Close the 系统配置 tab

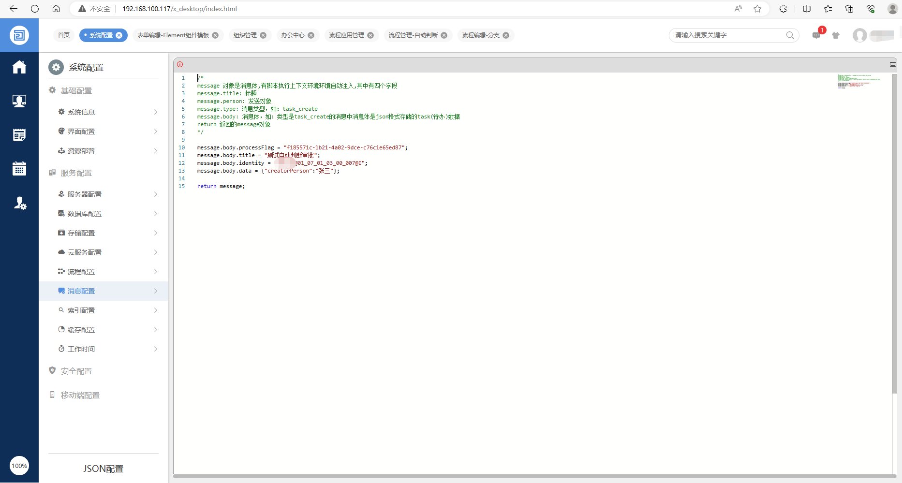coord(119,35)
